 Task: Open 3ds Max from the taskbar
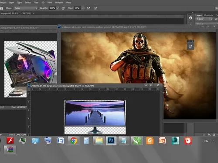(175, 140)
